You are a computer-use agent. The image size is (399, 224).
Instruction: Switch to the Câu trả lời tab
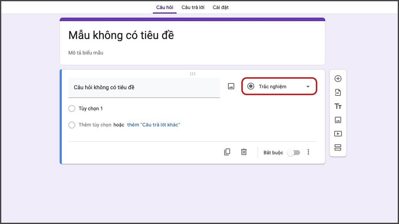[193, 7]
